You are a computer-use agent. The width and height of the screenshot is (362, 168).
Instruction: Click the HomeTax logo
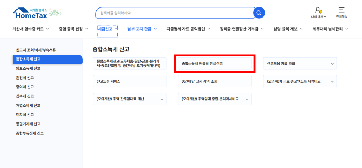[x=30, y=13]
